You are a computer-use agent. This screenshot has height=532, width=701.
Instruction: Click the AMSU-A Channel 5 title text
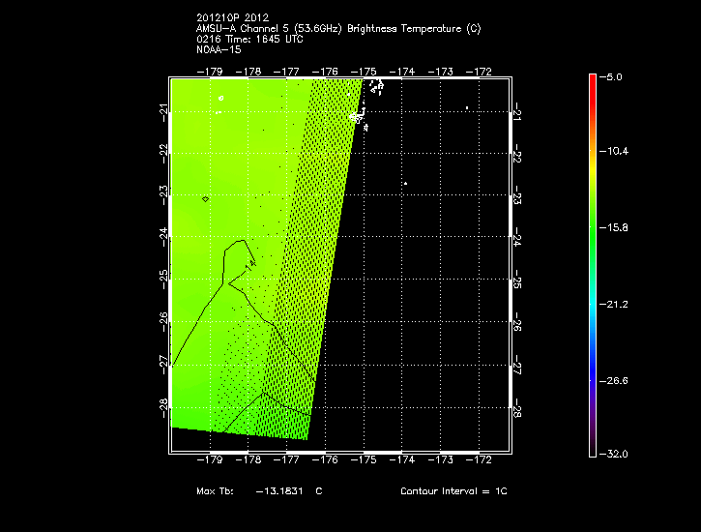tap(337, 28)
